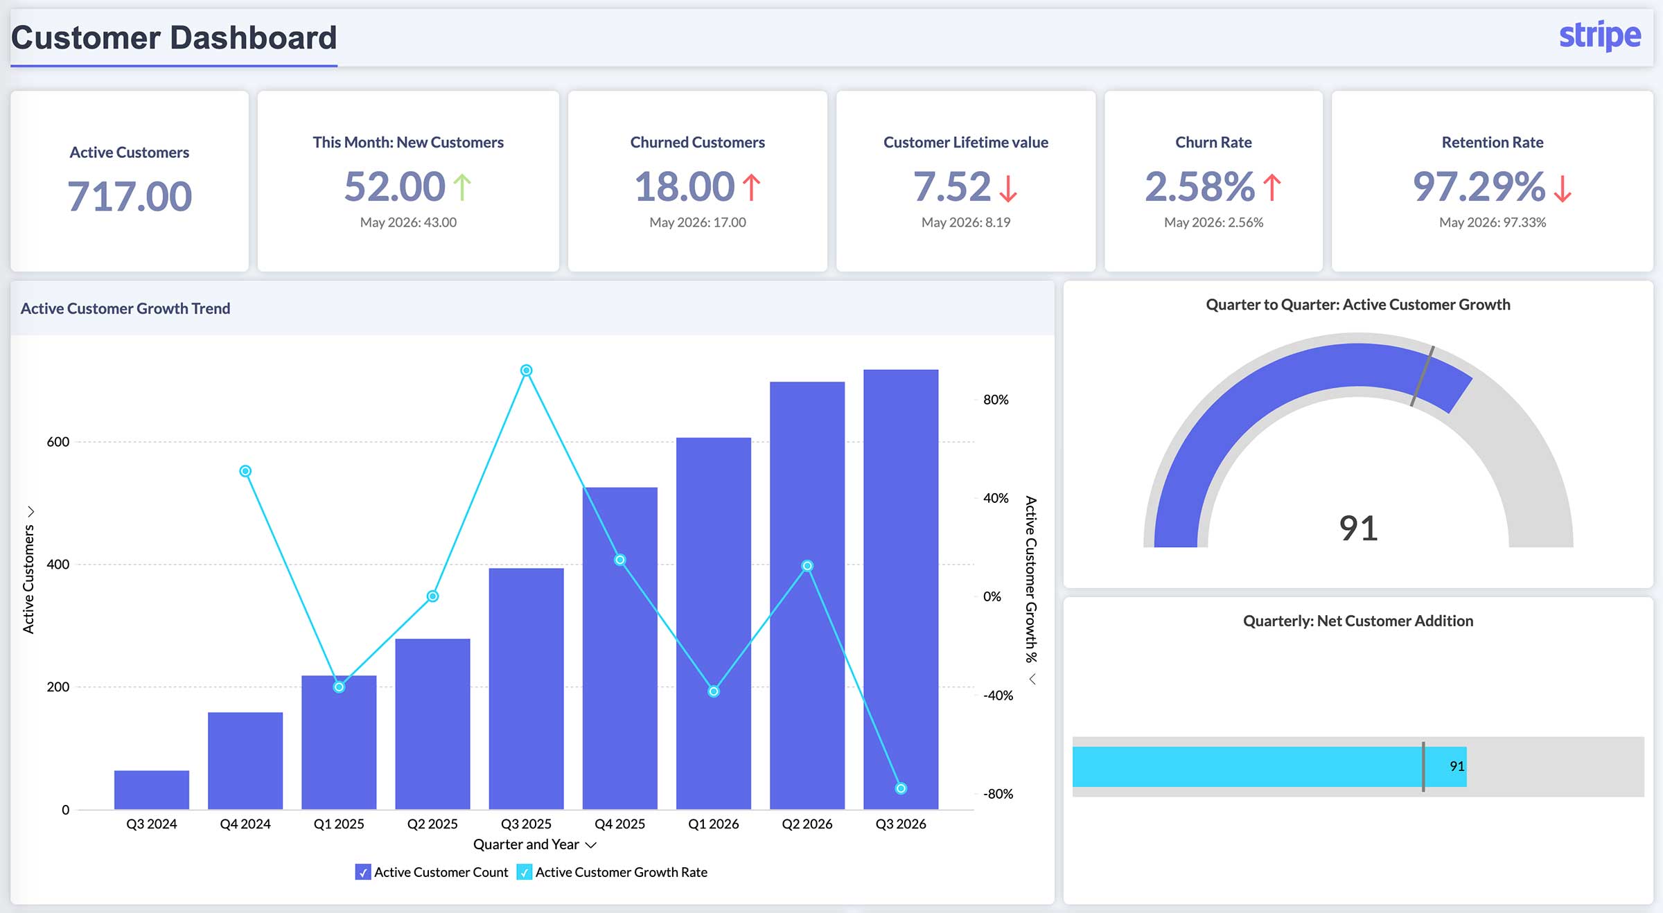Open the Quarter and Year axis dropdown

coord(591,845)
